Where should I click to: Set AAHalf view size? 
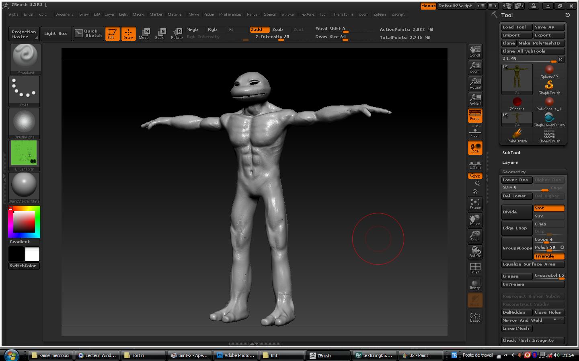475,99
